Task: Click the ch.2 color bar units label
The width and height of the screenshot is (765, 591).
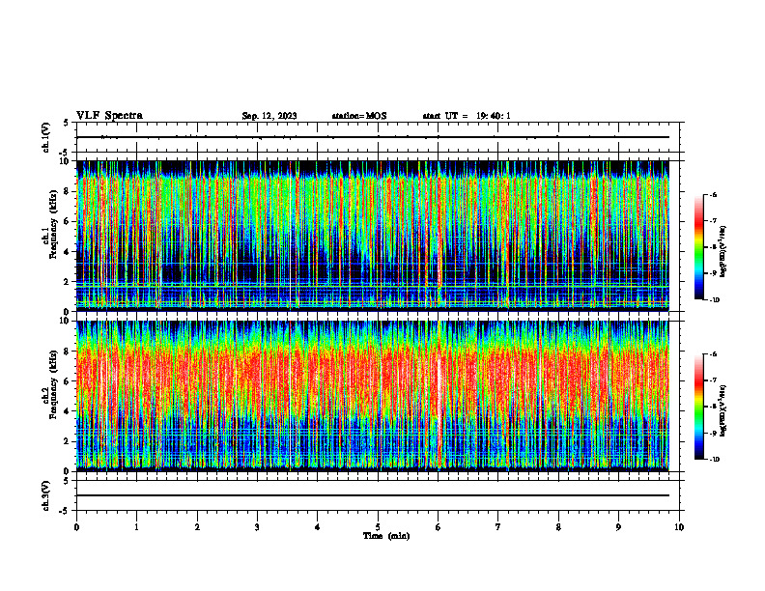Action: pos(723,410)
